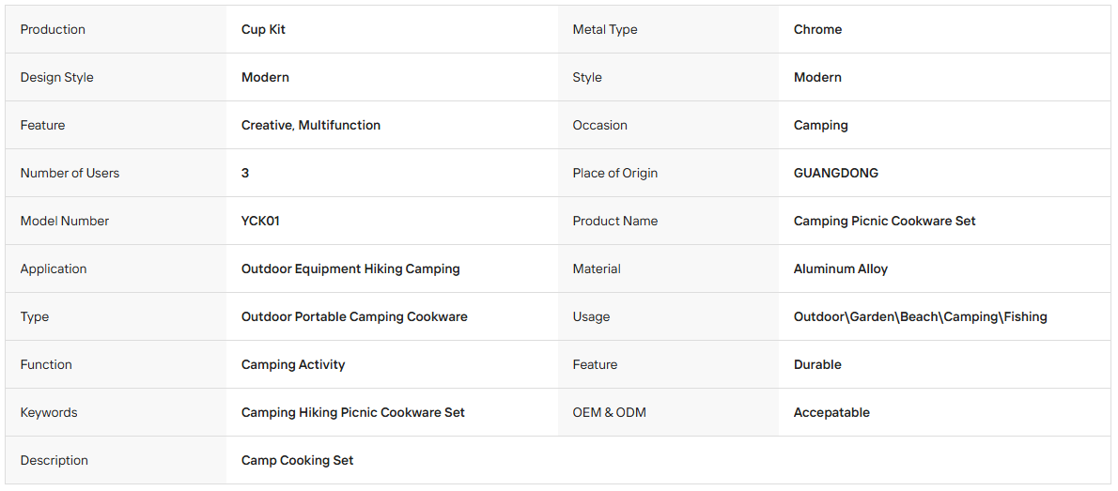Select the Camp Cooking Set description
This screenshot has height=491, width=1118.
tap(297, 460)
